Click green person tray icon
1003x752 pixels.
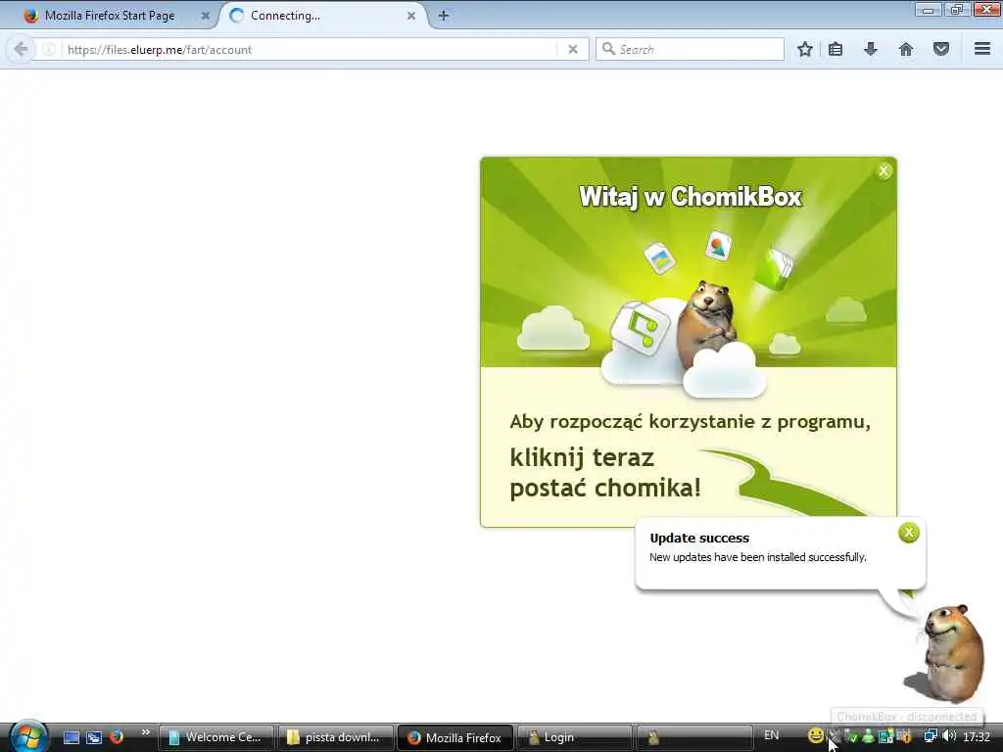868,736
